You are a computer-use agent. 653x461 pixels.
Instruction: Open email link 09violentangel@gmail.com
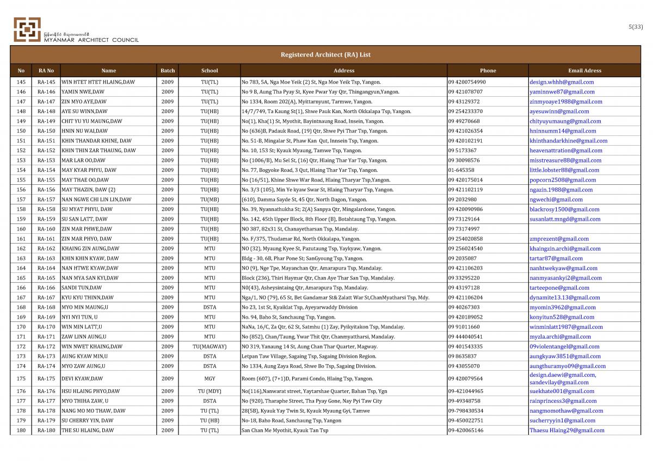pyautogui.click(x=564, y=346)
